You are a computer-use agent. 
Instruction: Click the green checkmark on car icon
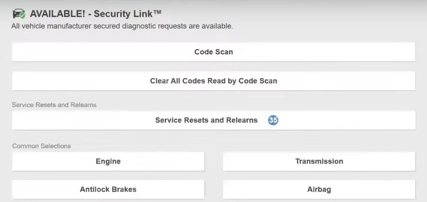[x=22, y=16]
